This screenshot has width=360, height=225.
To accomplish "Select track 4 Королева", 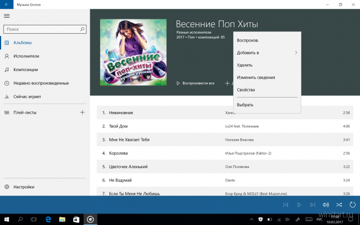I will coord(118,154).
